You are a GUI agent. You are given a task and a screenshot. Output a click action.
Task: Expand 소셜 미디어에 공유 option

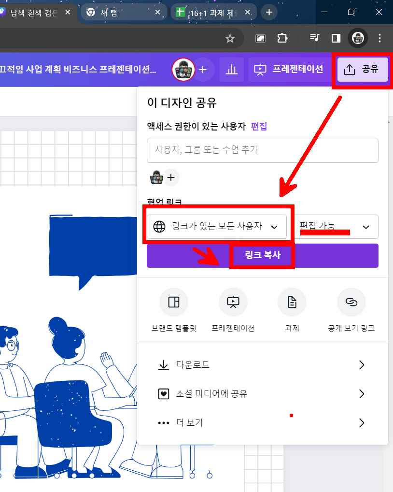(261, 393)
